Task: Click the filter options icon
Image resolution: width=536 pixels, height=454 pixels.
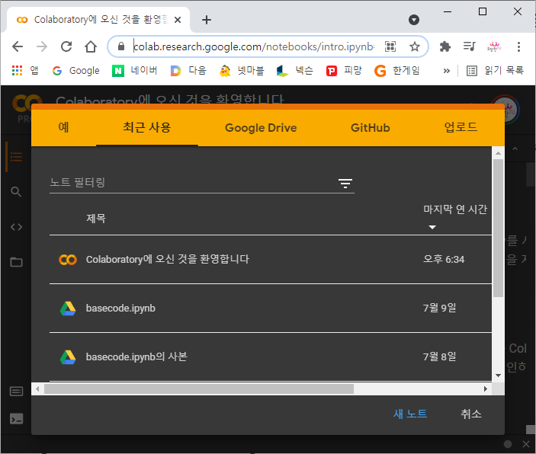Action: [x=345, y=184]
